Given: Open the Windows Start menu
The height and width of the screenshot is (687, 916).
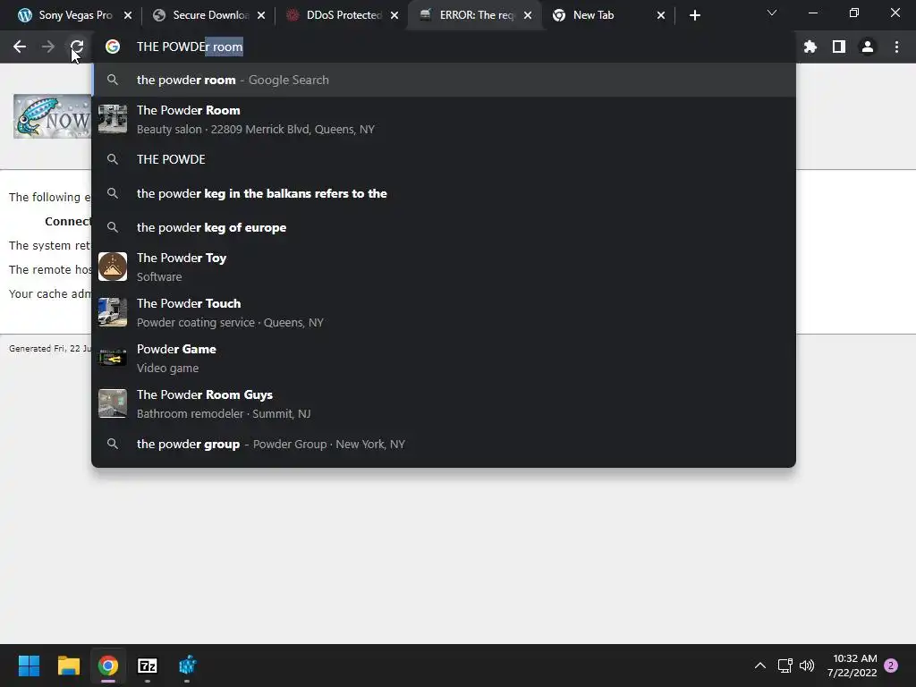Looking at the screenshot, I should (29, 666).
